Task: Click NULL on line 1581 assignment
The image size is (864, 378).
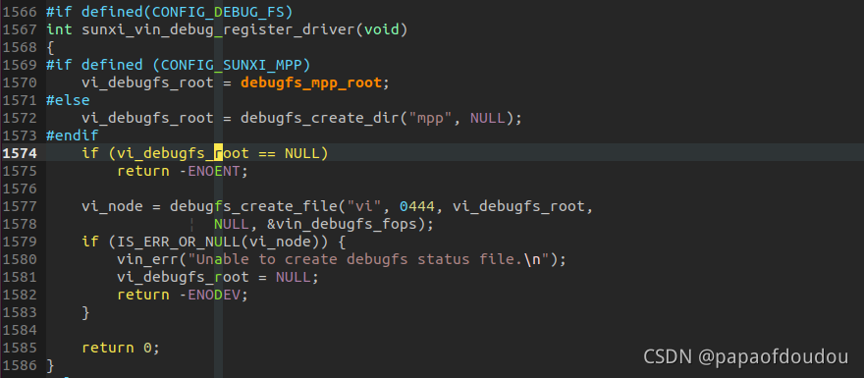Action: click(294, 277)
